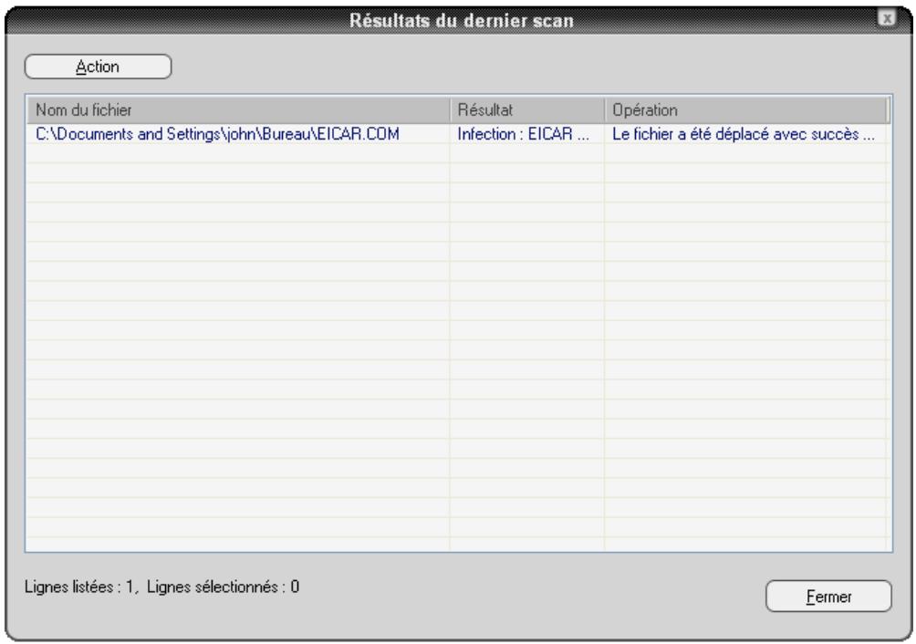
Task: Sort by Nom du fichier column header
Action: tap(238, 110)
